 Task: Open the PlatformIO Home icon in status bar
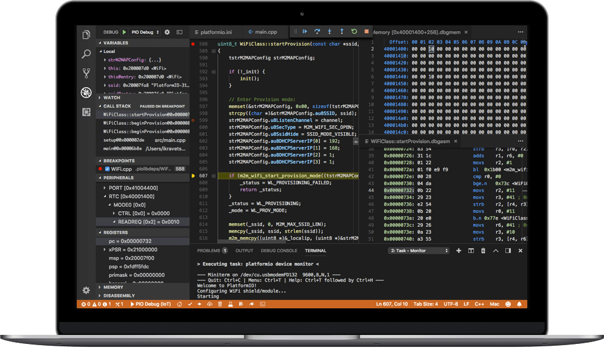coord(179,304)
